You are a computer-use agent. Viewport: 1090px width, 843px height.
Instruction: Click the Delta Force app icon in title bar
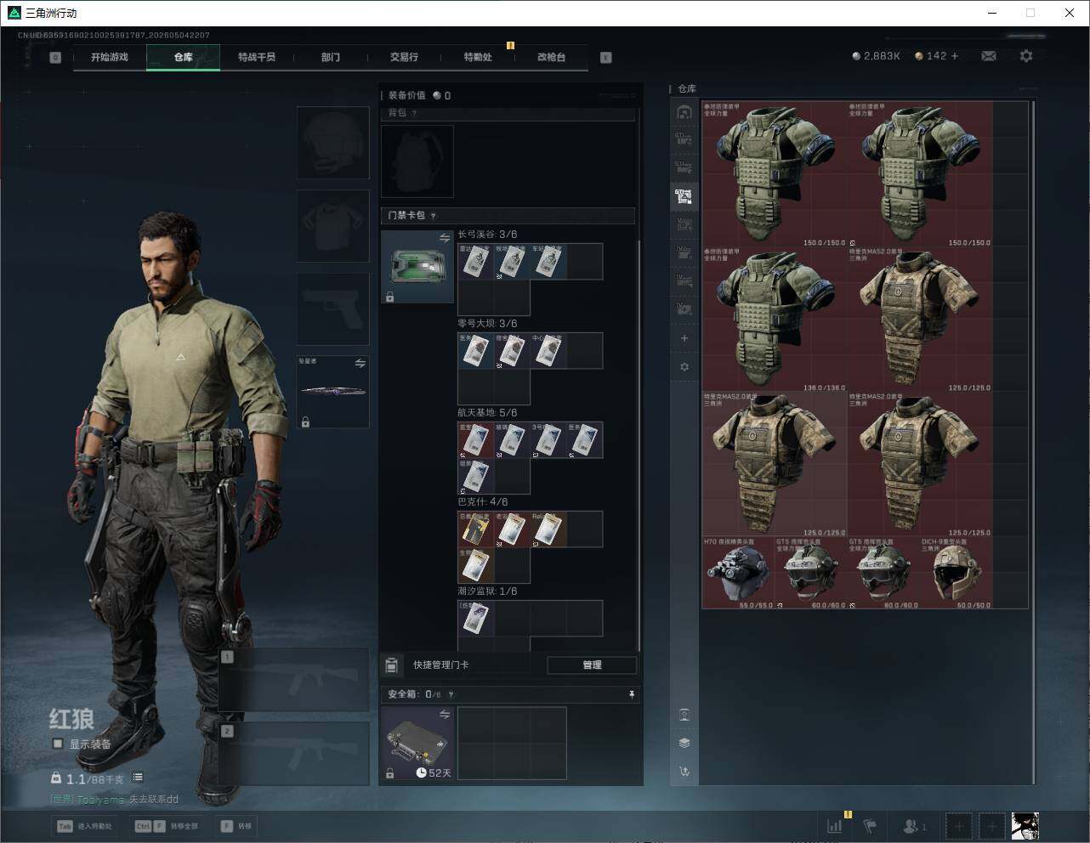coord(14,13)
